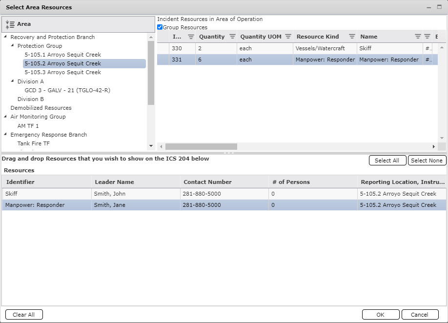Click the Select None button

click(427, 161)
